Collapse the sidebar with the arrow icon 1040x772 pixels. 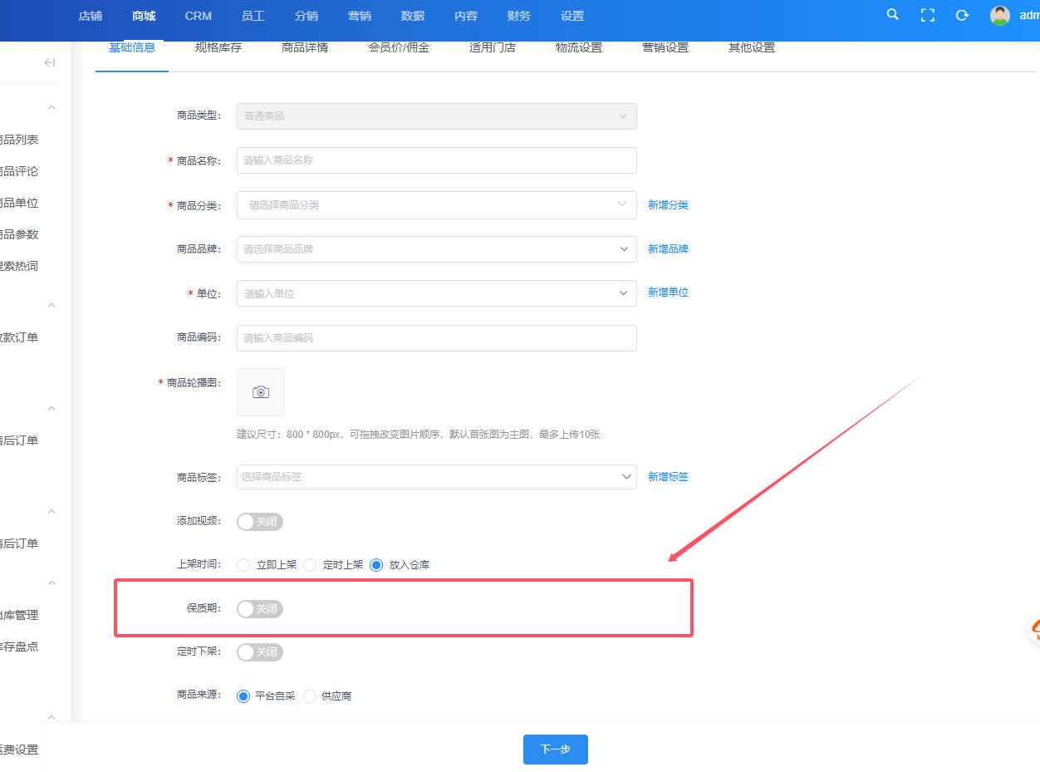click(49, 62)
